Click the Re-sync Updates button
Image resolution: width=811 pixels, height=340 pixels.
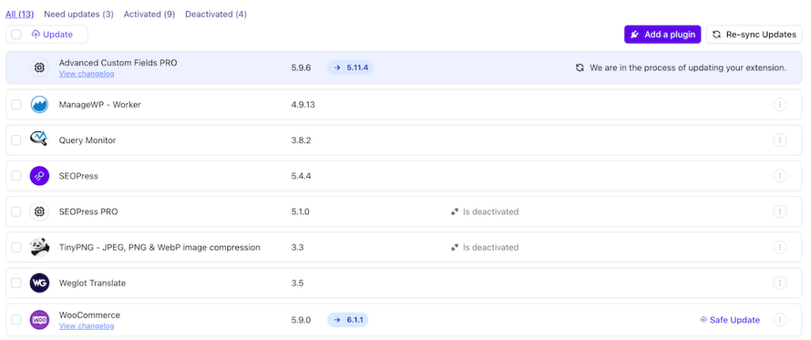[x=754, y=35]
